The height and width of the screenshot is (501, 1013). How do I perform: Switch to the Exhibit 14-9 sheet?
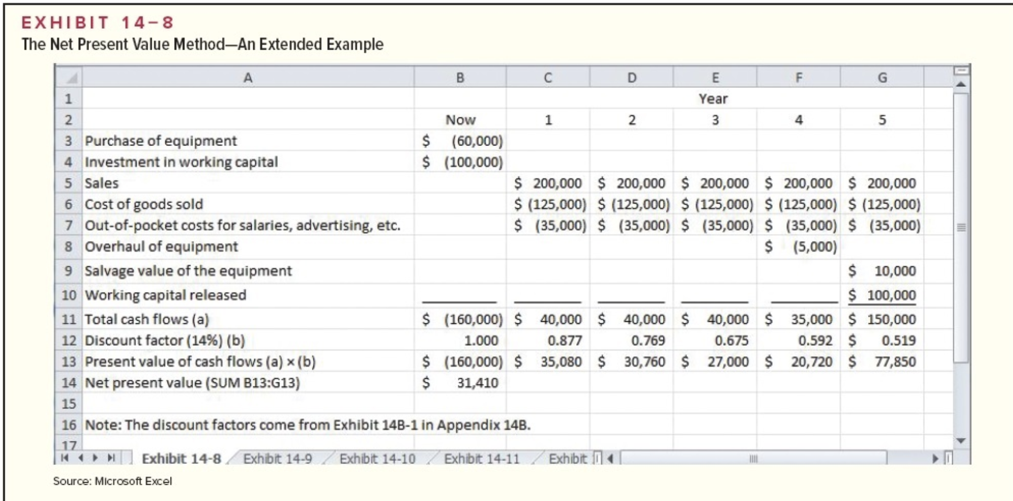point(278,457)
